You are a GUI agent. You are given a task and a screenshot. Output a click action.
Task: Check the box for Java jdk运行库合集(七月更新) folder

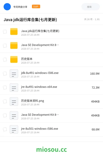(5, 32)
